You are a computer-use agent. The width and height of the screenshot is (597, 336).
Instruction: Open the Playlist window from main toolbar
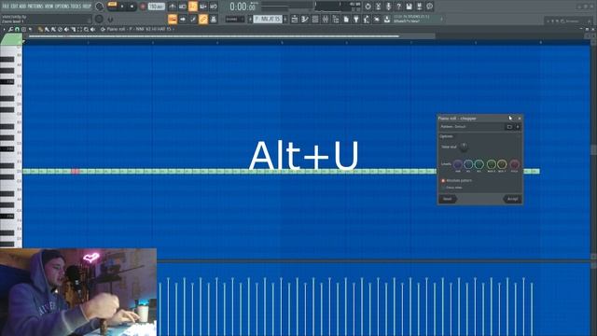295,19
